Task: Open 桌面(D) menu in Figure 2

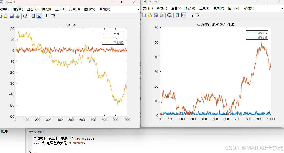Action: click(219, 8)
